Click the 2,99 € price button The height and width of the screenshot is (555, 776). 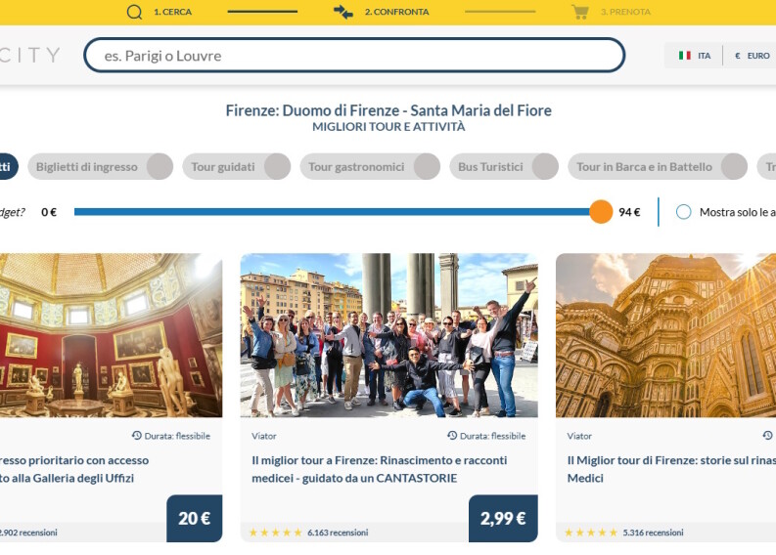(x=503, y=518)
